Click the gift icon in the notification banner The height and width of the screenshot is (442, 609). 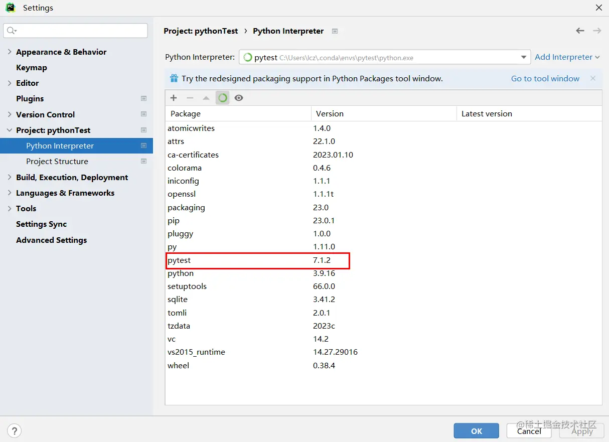174,78
